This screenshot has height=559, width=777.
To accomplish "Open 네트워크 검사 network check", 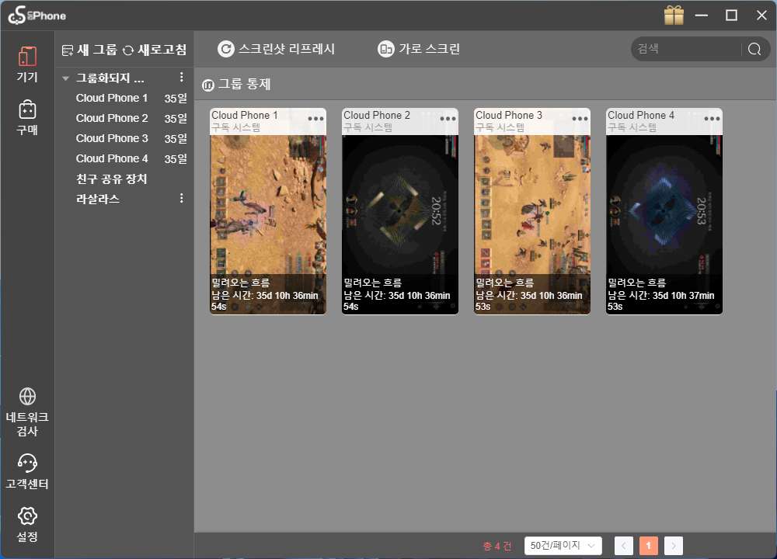I will (x=27, y=412).
